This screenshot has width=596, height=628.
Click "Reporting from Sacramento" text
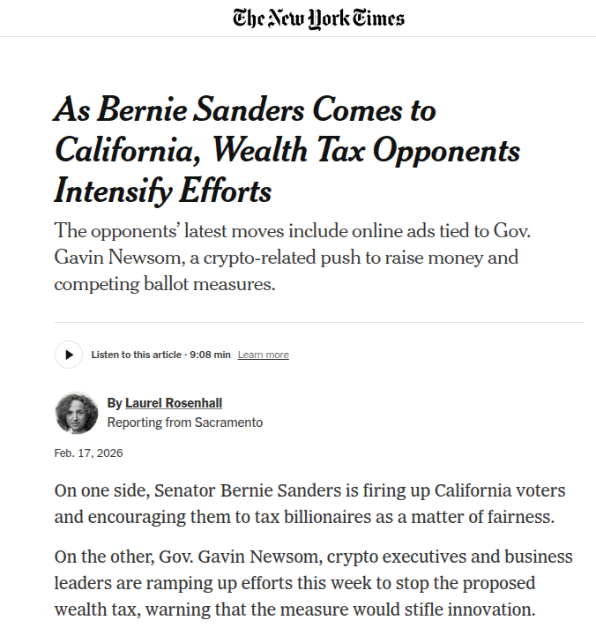point(185,422)
